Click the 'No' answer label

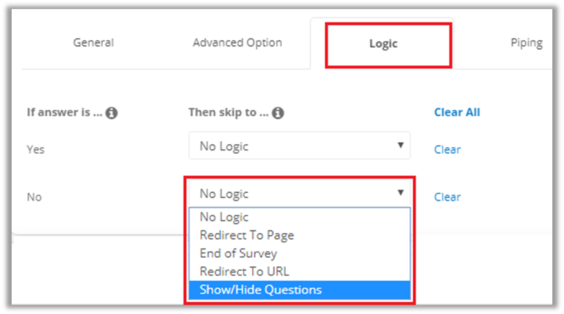click(x=34, y=197)
